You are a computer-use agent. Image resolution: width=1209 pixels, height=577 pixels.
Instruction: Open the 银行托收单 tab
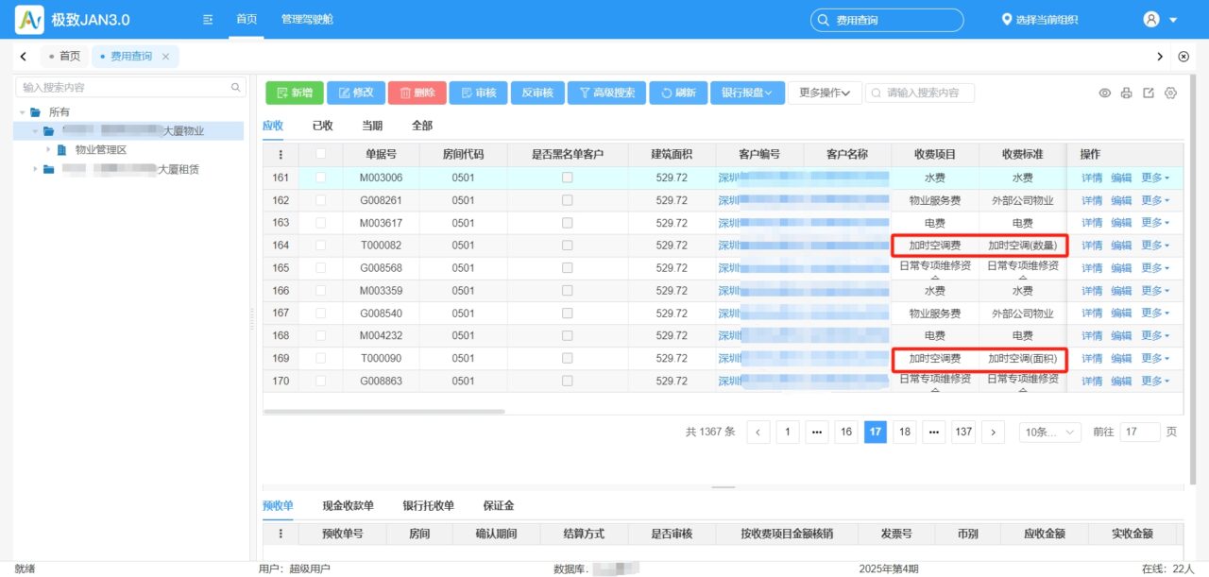click(428, 506)
